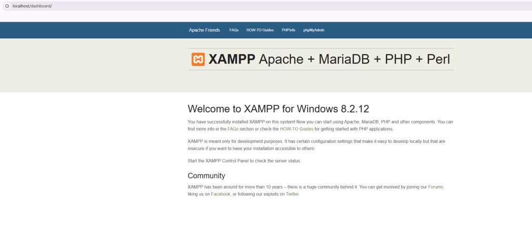532x225 pixels.
Task: Click 'XAMPP Apache + MariaDB + PHP + Perl' banner title
Action: [329, 59]
